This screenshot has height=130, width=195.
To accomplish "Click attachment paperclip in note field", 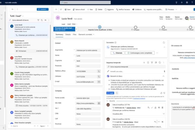I will [x=164, y=71].
